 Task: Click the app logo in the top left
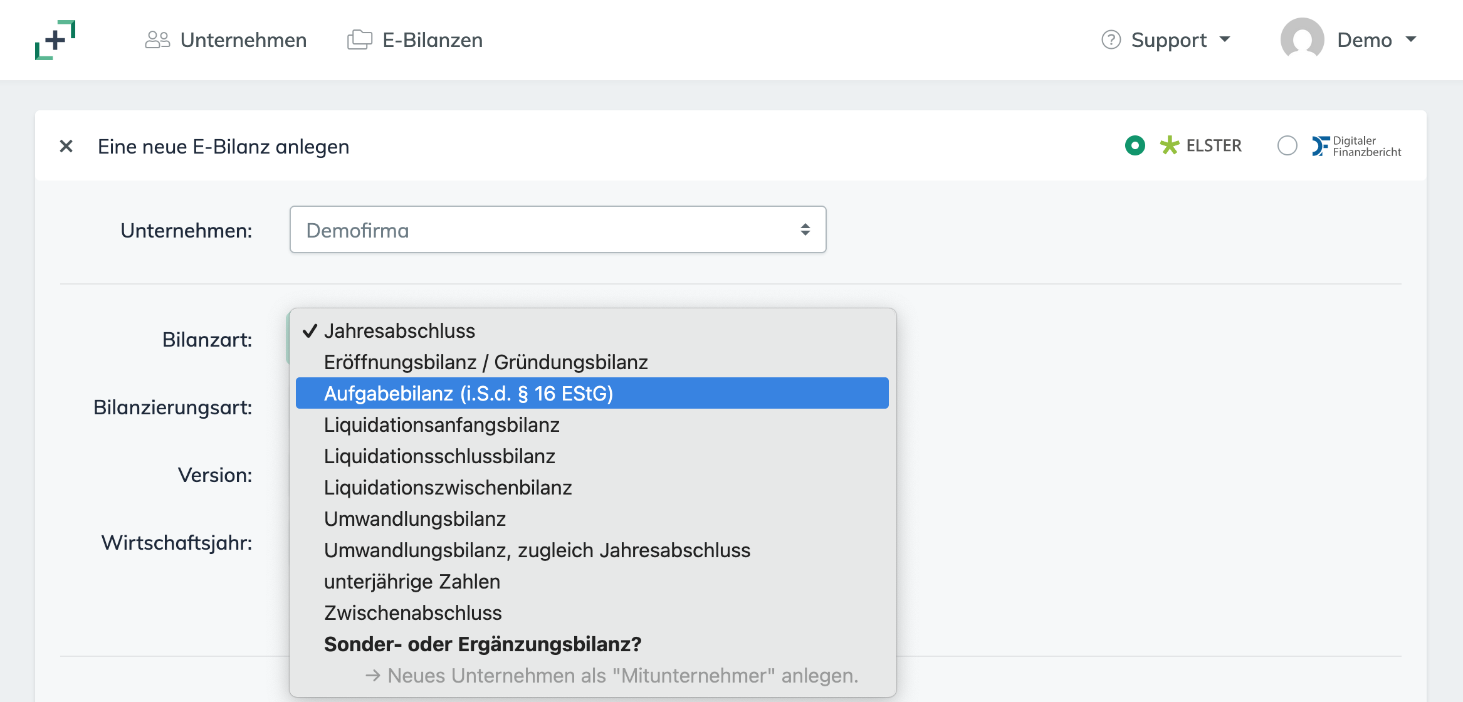(56, 40)
